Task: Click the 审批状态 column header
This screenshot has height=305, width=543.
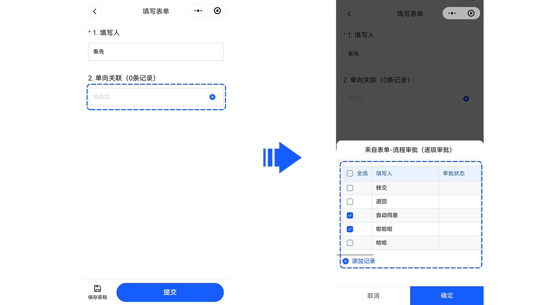Action: tap(455, 173)
